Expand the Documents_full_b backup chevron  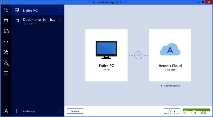pyautogui.click(x=60, y=20)
